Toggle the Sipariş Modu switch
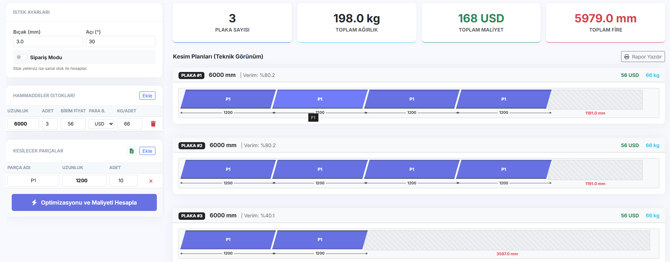 (x=21, y=57)
